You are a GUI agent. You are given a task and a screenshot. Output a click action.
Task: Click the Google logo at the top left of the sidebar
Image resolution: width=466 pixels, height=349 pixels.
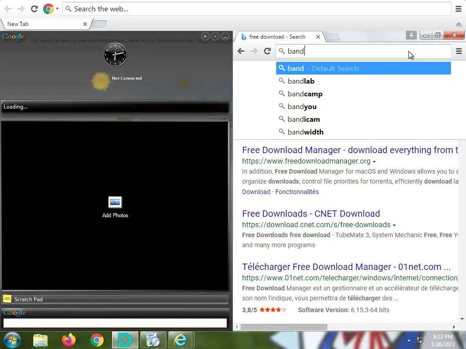click(x=13, y=37)
